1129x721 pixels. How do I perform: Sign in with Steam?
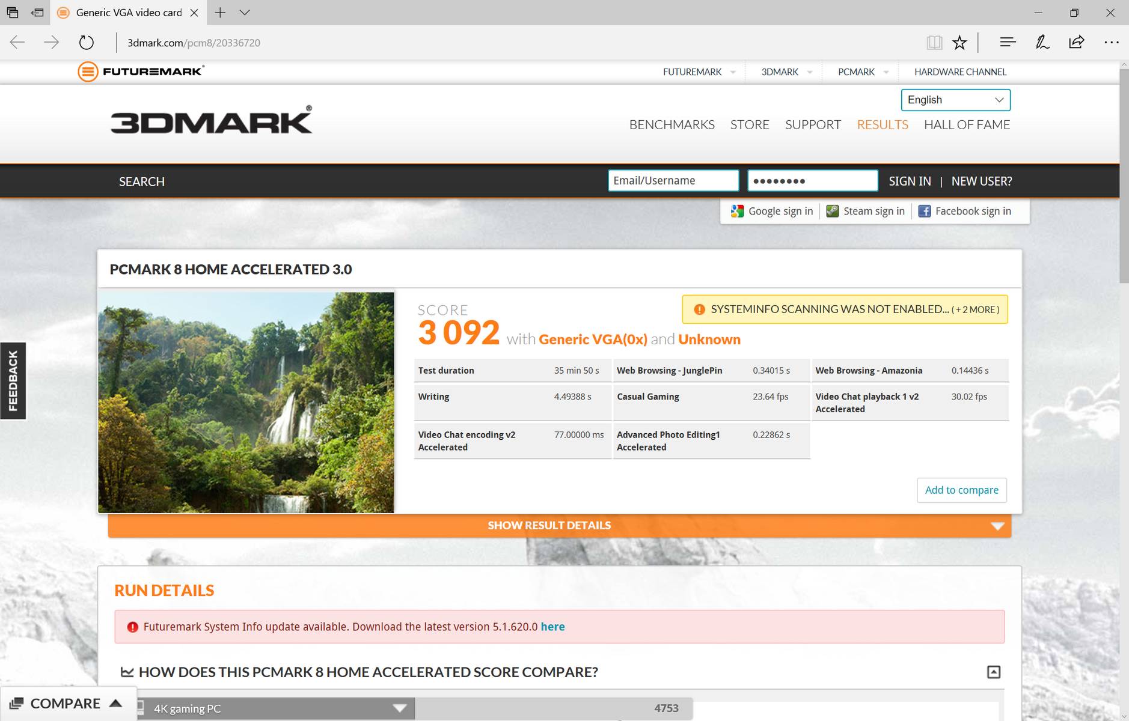point(866,211)
